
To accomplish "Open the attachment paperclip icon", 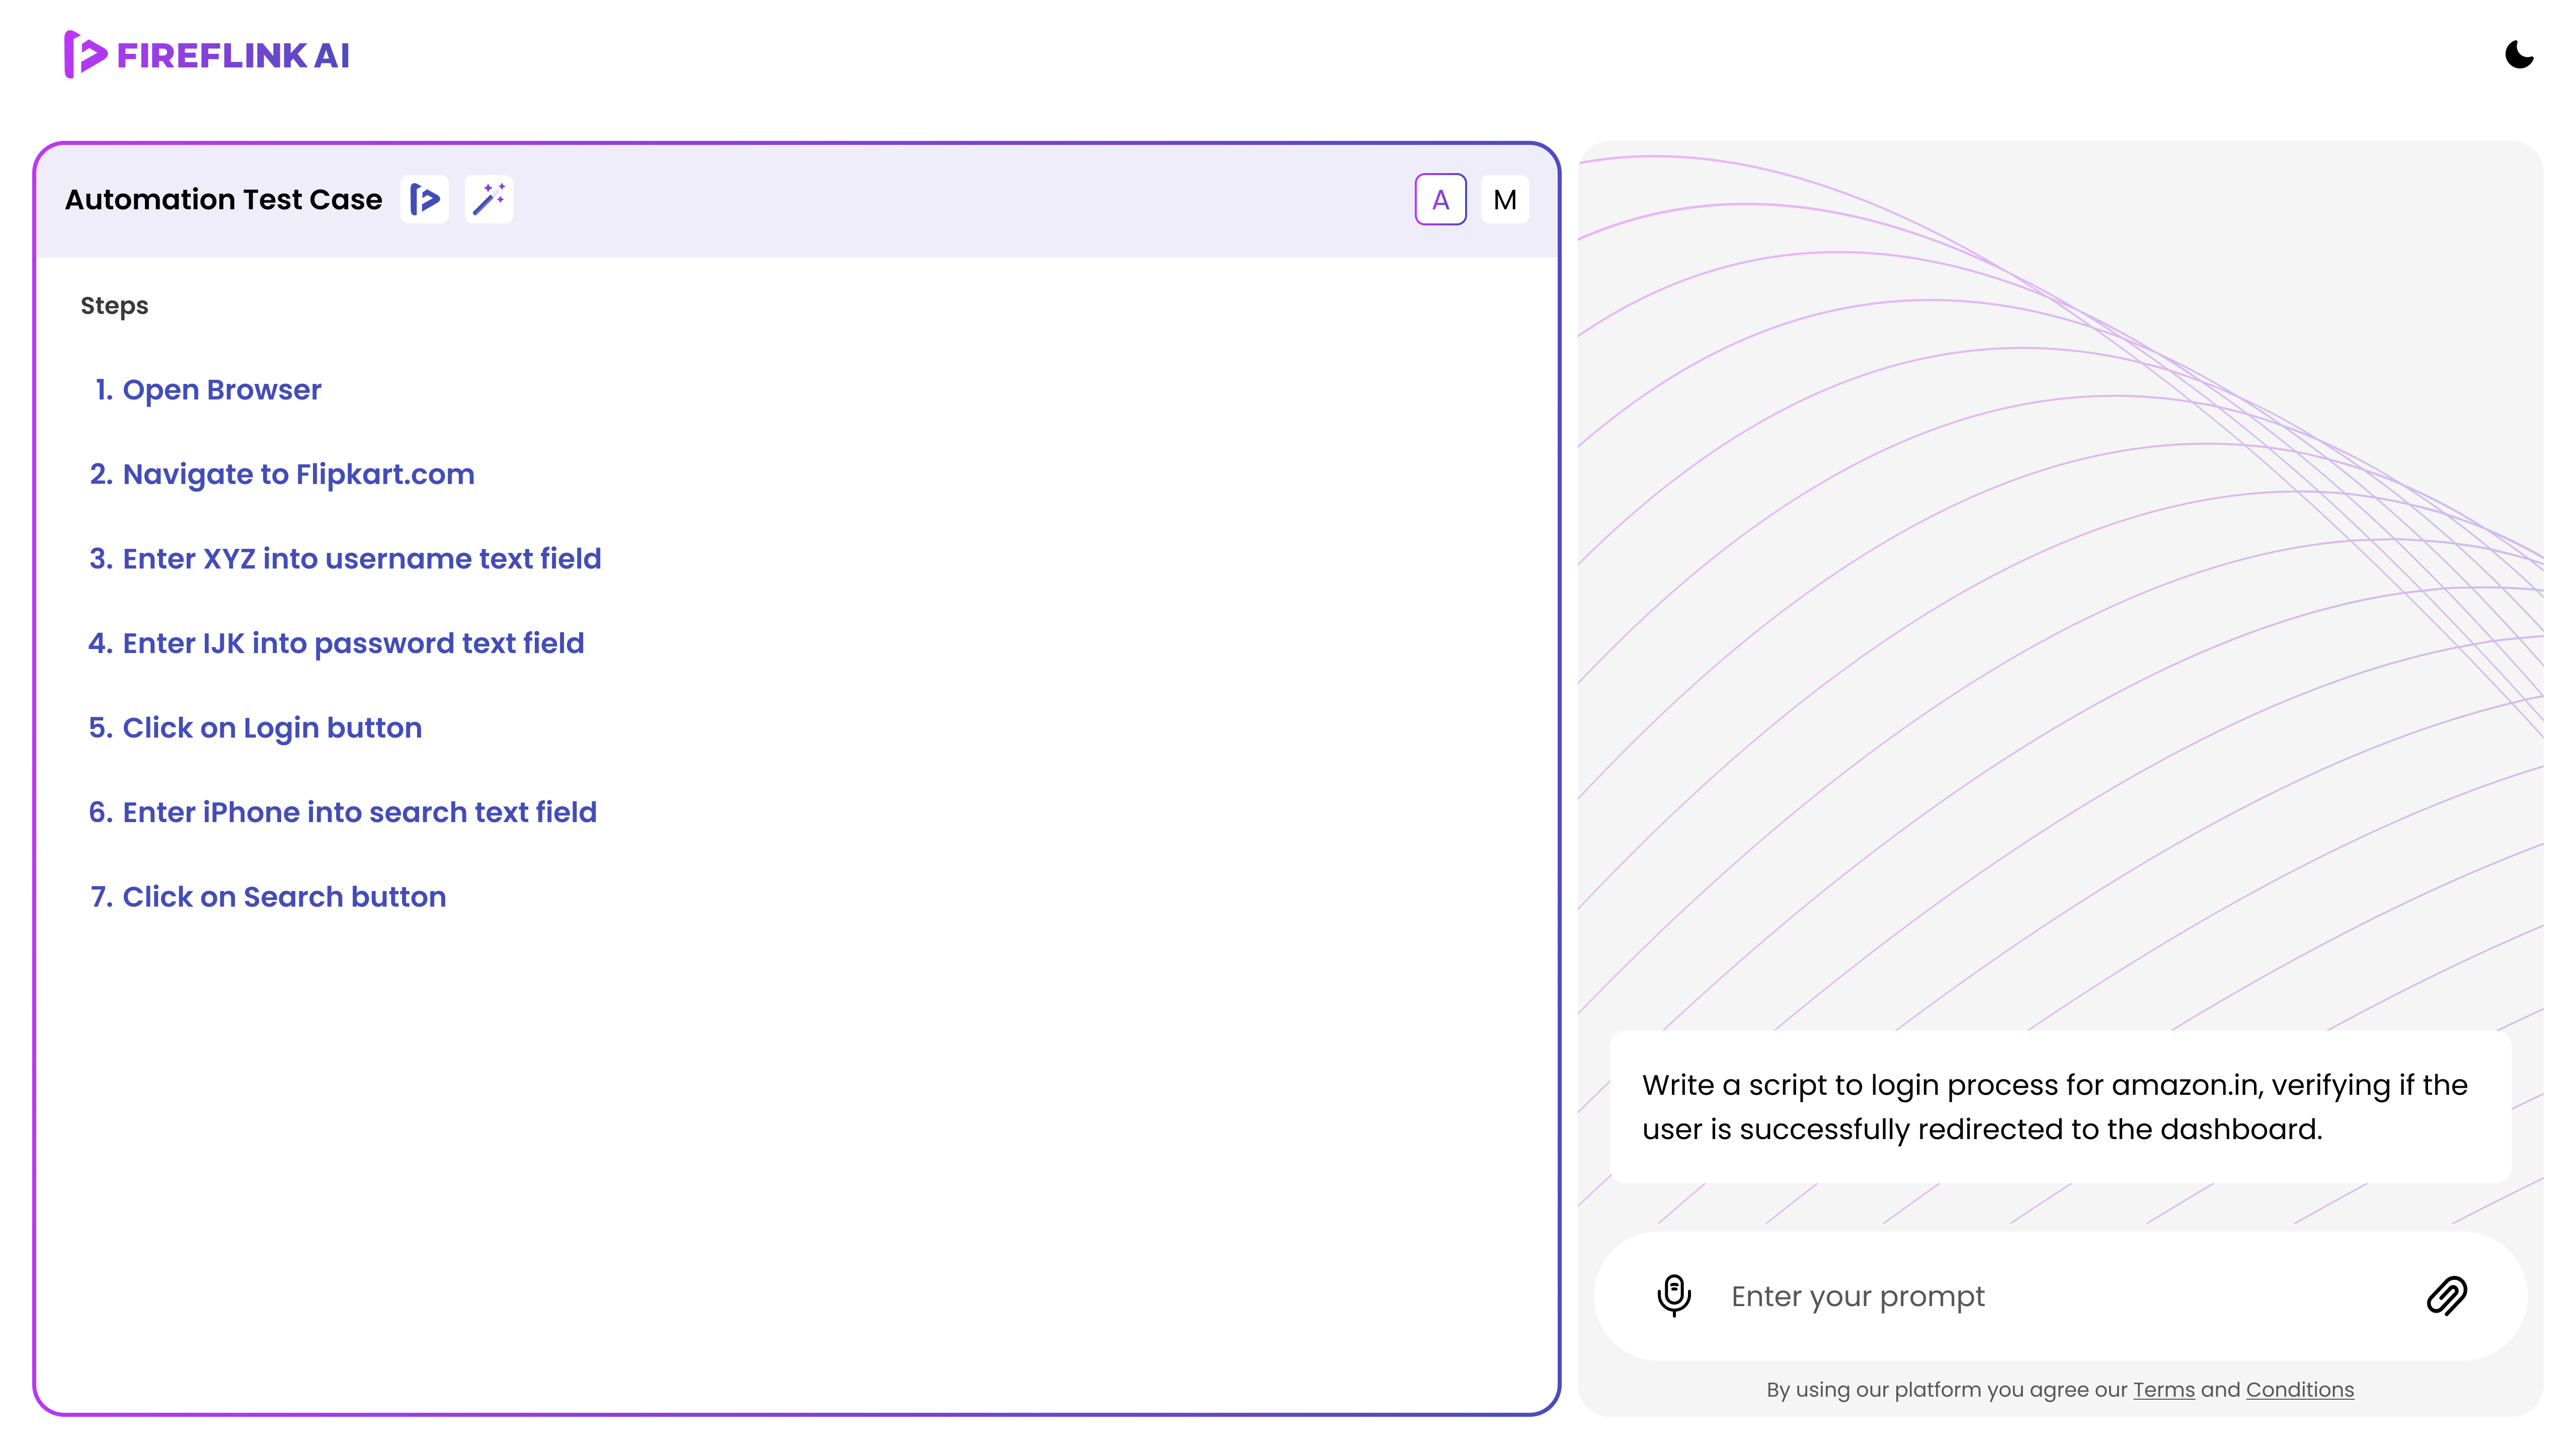I will [x=2446, y=1295].
